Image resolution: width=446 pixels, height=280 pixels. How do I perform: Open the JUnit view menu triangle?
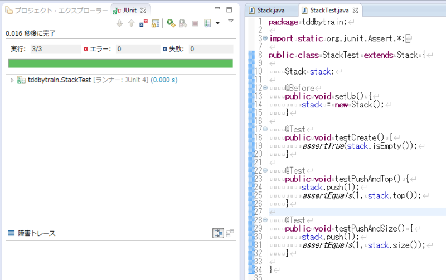[231, 21]
